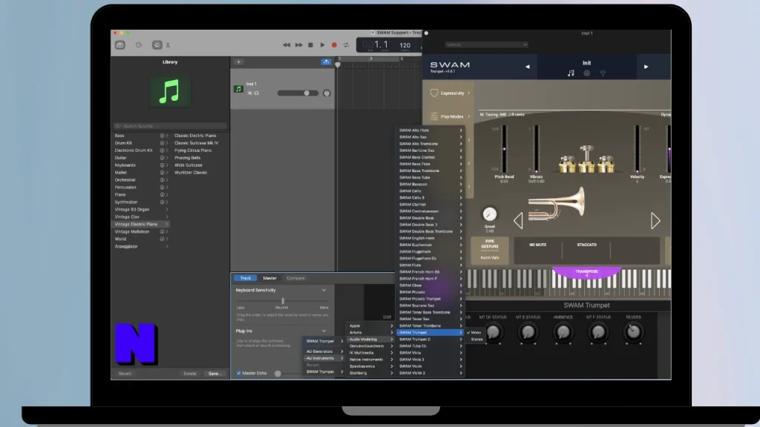The image size is (760, 427).
Task: Mute the Inst 1 track
Action: tap(249, 93)
